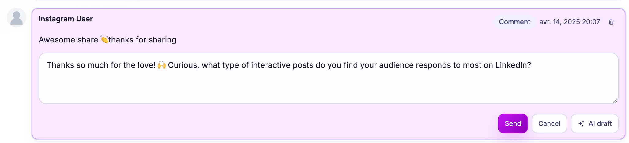
Task: Place cursor after 'LinkedIn?' in the reply
Action: pyautogui.click(x=532, y=65)
